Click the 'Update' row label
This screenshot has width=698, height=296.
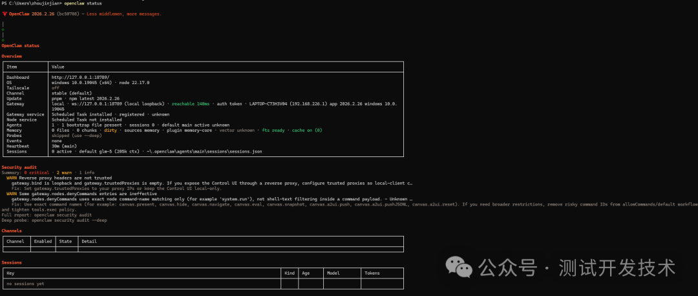point(14,98)
